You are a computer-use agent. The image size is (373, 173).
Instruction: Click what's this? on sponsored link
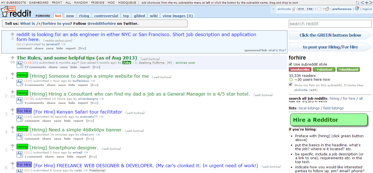click(277, 50)
